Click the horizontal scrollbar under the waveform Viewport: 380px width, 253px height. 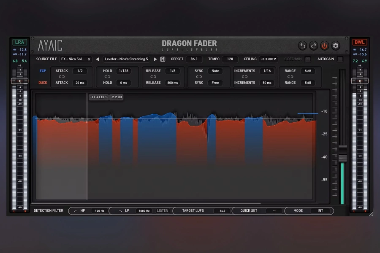coord(146,203)
